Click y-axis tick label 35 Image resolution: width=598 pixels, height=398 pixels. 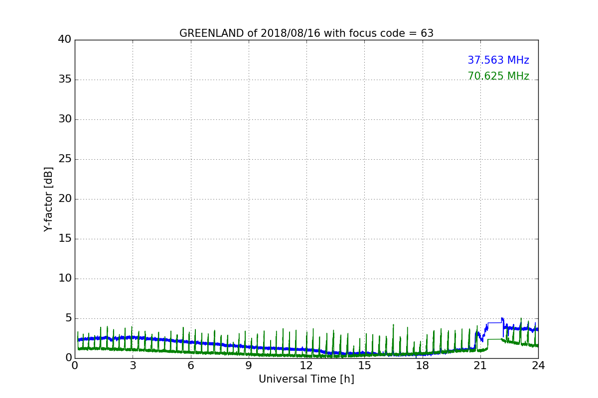point(65,79)
